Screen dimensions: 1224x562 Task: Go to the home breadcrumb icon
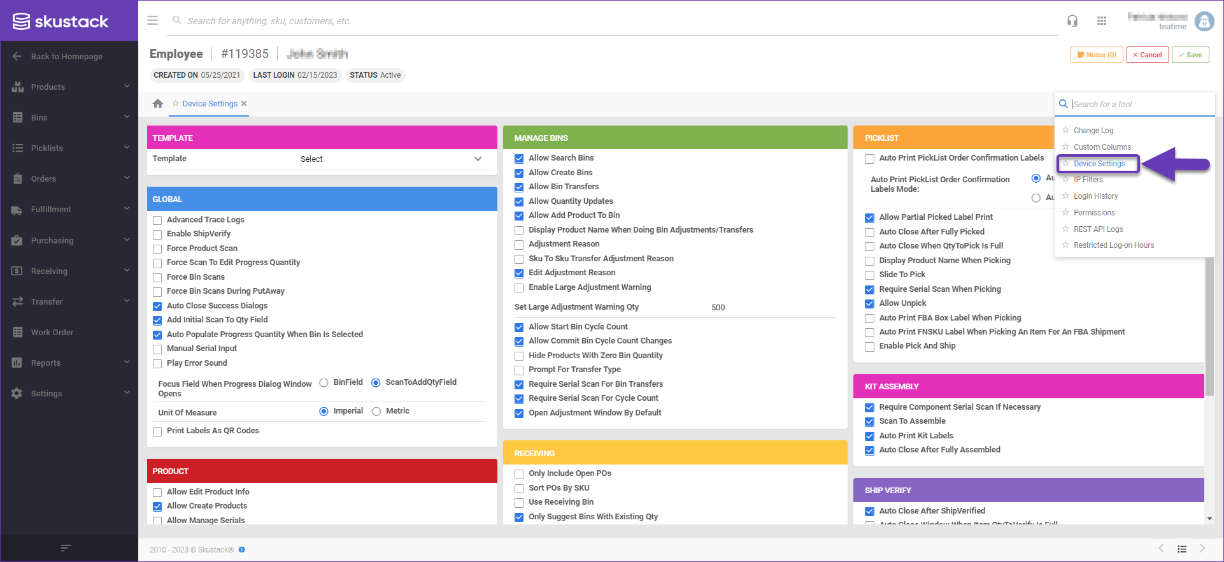click(158, 104)
